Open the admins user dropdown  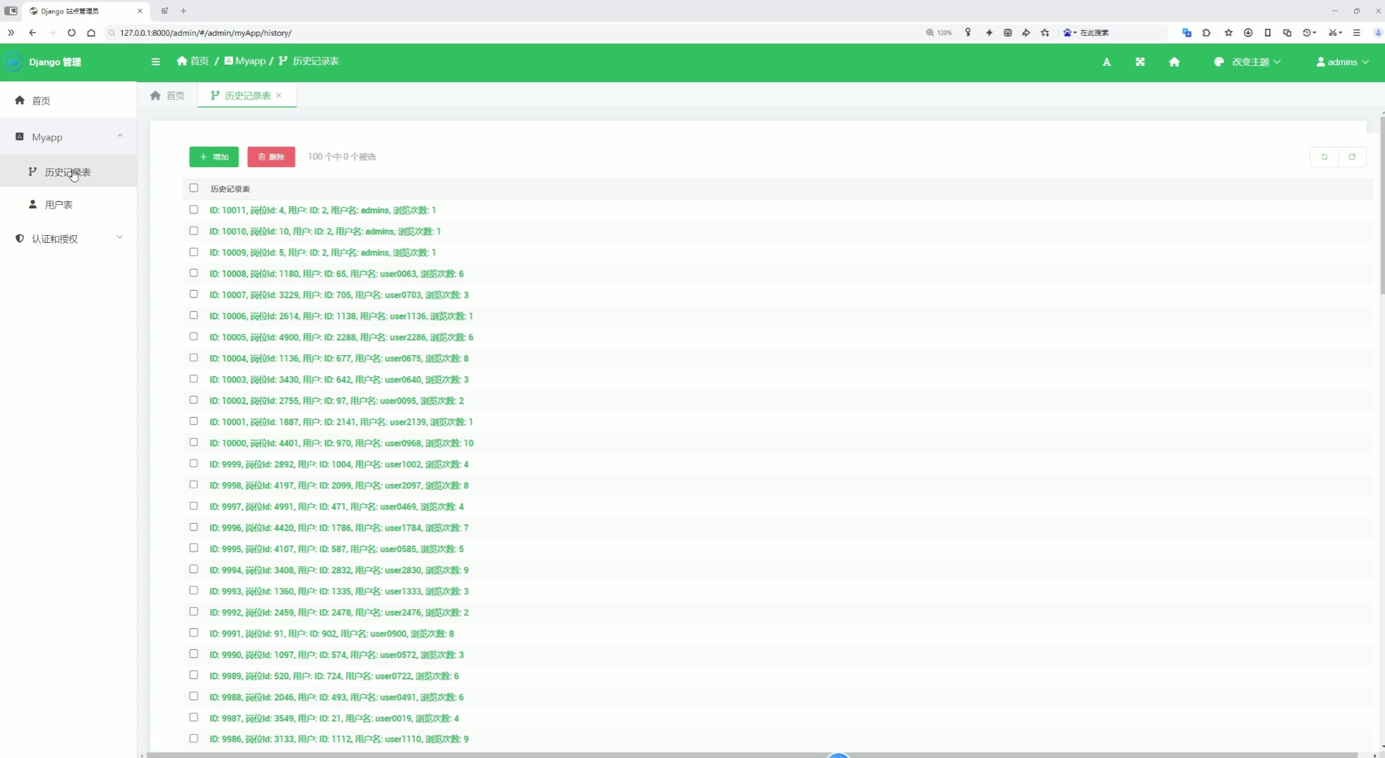(x=1342, y=62)
